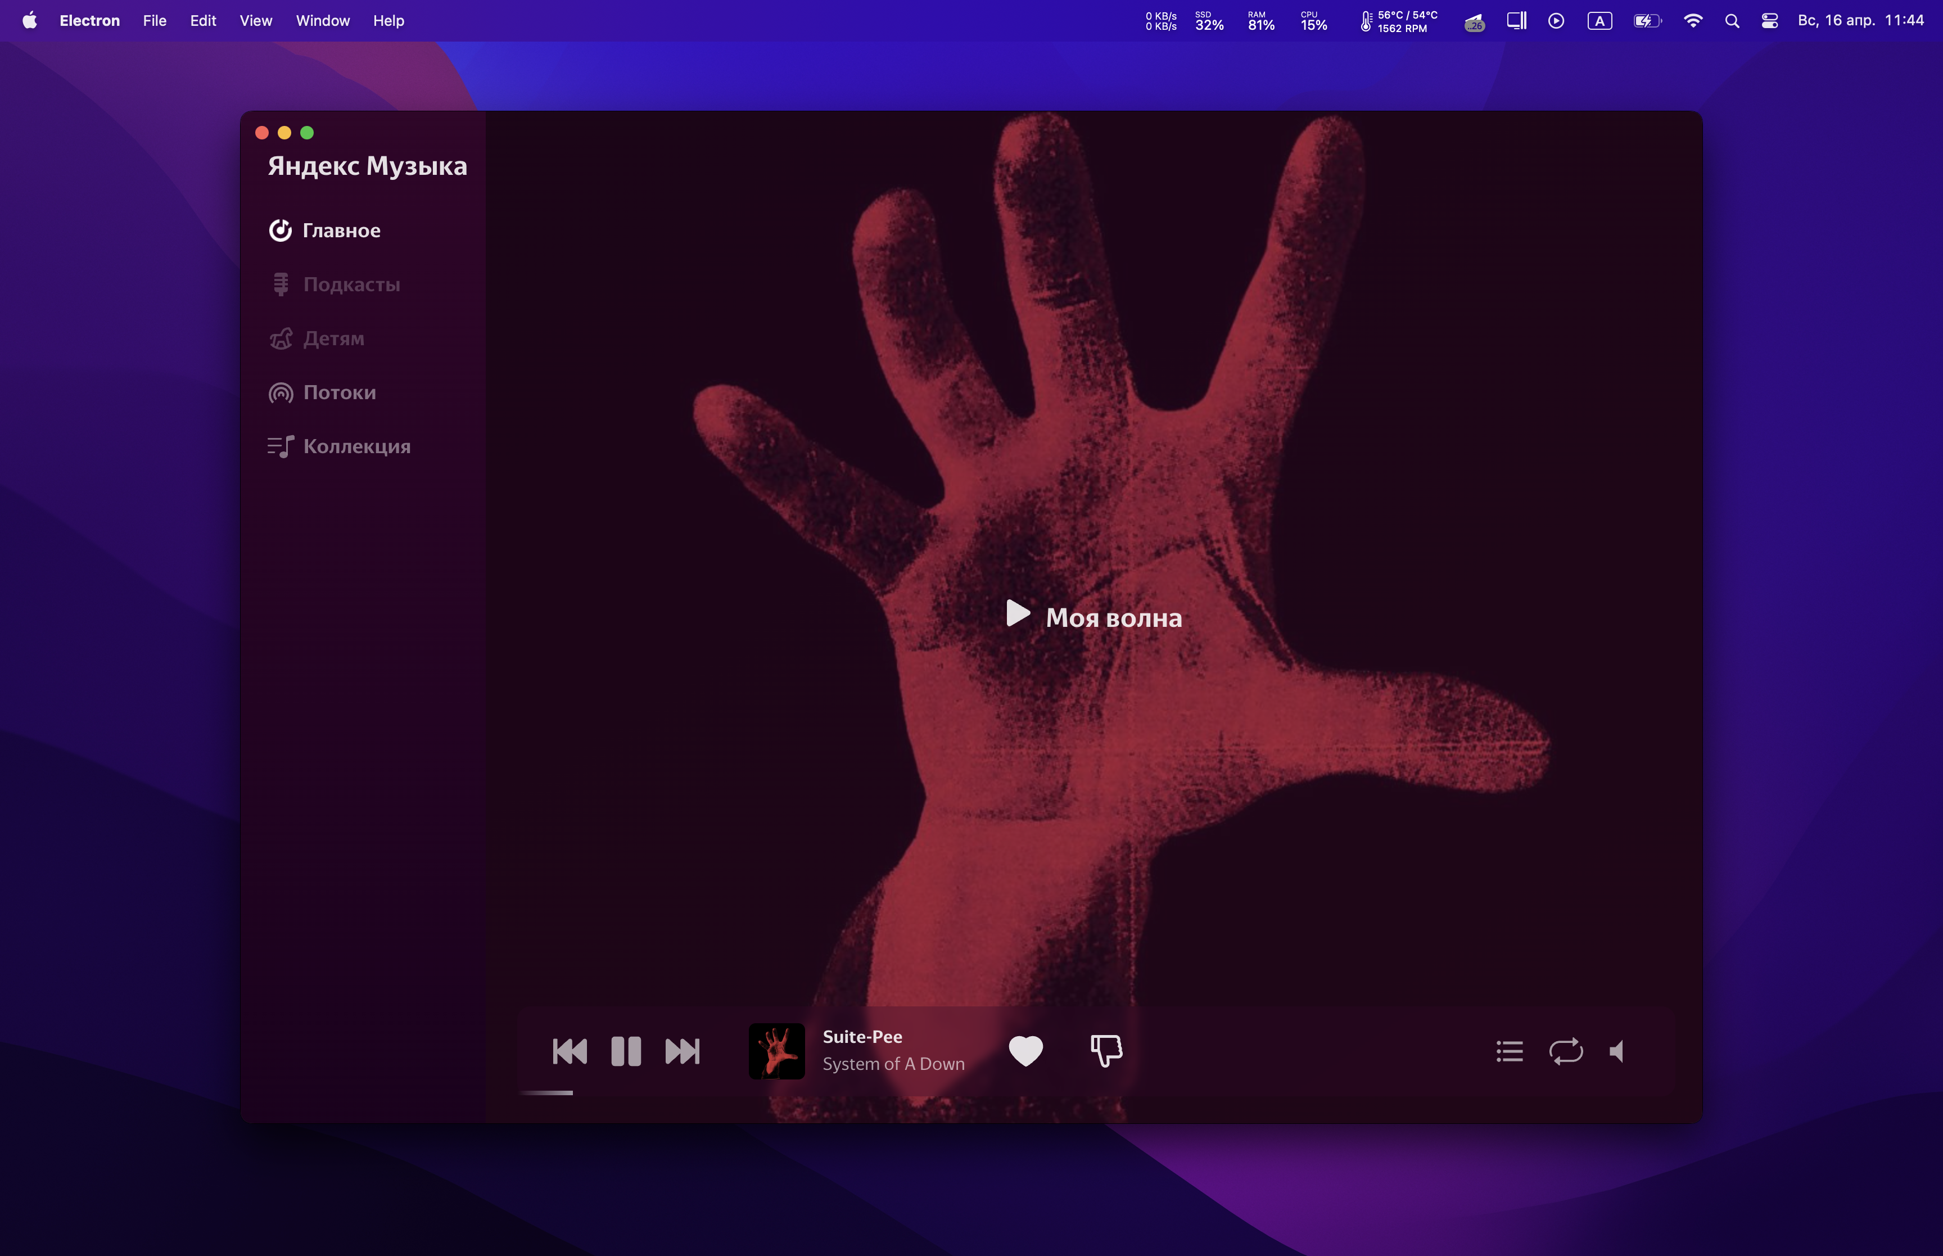Open Коллекция in the sidebar
The image size is (1943, 1256).
356,446
